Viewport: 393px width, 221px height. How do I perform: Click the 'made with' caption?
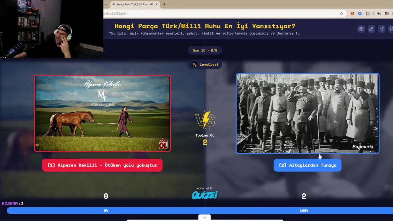(205, 188)
